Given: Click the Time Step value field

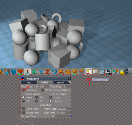Looking at the screenshot, I should [x=67, y=86].
